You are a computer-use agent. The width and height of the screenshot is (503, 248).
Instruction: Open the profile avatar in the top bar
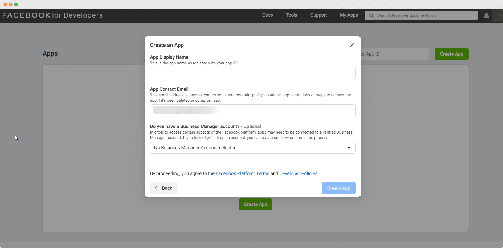[x=497, y=15]
